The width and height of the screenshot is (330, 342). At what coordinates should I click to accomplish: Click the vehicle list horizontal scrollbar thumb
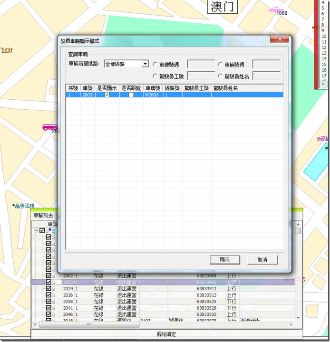pyautogui.click(x=89, y=324)
